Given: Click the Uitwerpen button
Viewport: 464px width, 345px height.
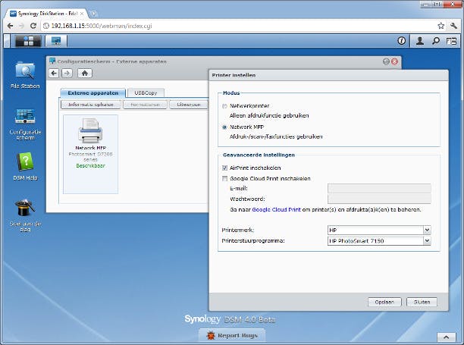Looking at the screenshot, I should click(x=189, y=105).
